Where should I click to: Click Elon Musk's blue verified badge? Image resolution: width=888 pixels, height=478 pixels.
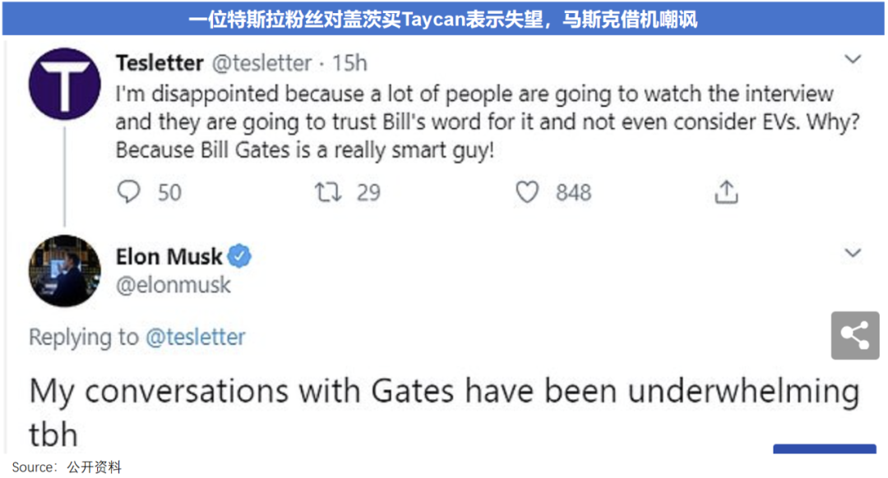coord(239,256)
